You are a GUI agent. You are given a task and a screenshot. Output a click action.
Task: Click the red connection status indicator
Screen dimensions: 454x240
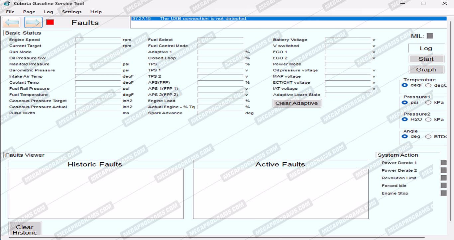point(50,22)
